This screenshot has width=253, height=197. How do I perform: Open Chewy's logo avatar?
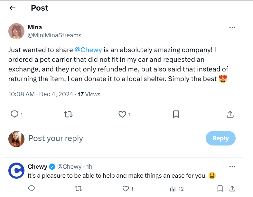[16, 171]
